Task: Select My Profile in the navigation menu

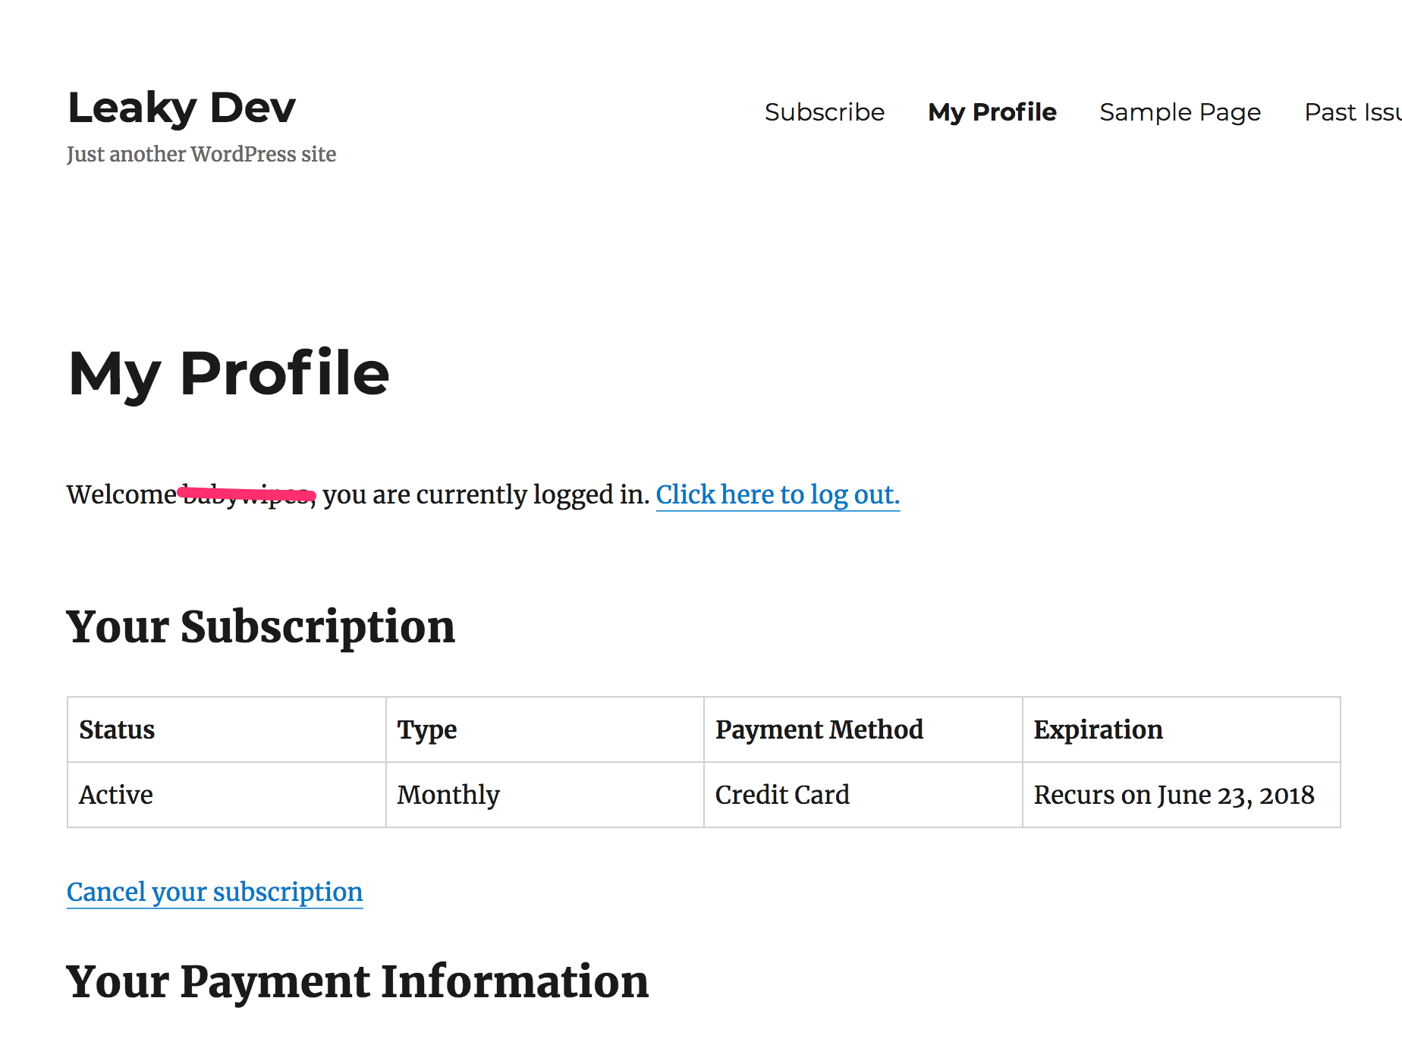Action: (x=992, y=112)
